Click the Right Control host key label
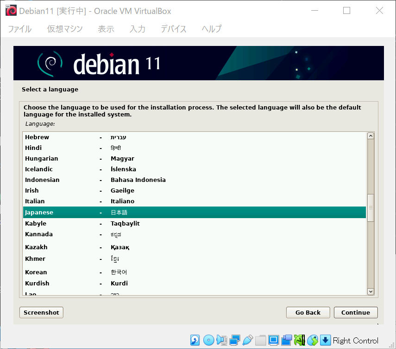396x349 pixels. coord(356,341)
